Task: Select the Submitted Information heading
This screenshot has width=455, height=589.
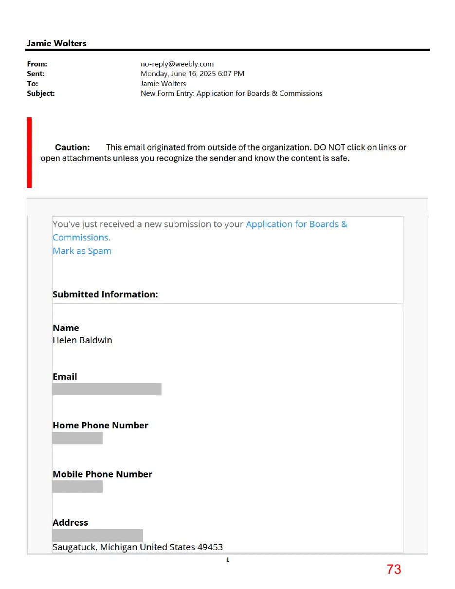Action: tap(105, 294)
